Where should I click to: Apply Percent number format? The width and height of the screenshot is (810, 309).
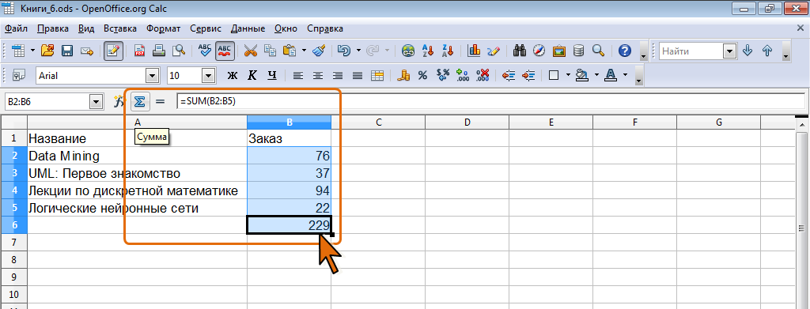(x=422, y=75)
